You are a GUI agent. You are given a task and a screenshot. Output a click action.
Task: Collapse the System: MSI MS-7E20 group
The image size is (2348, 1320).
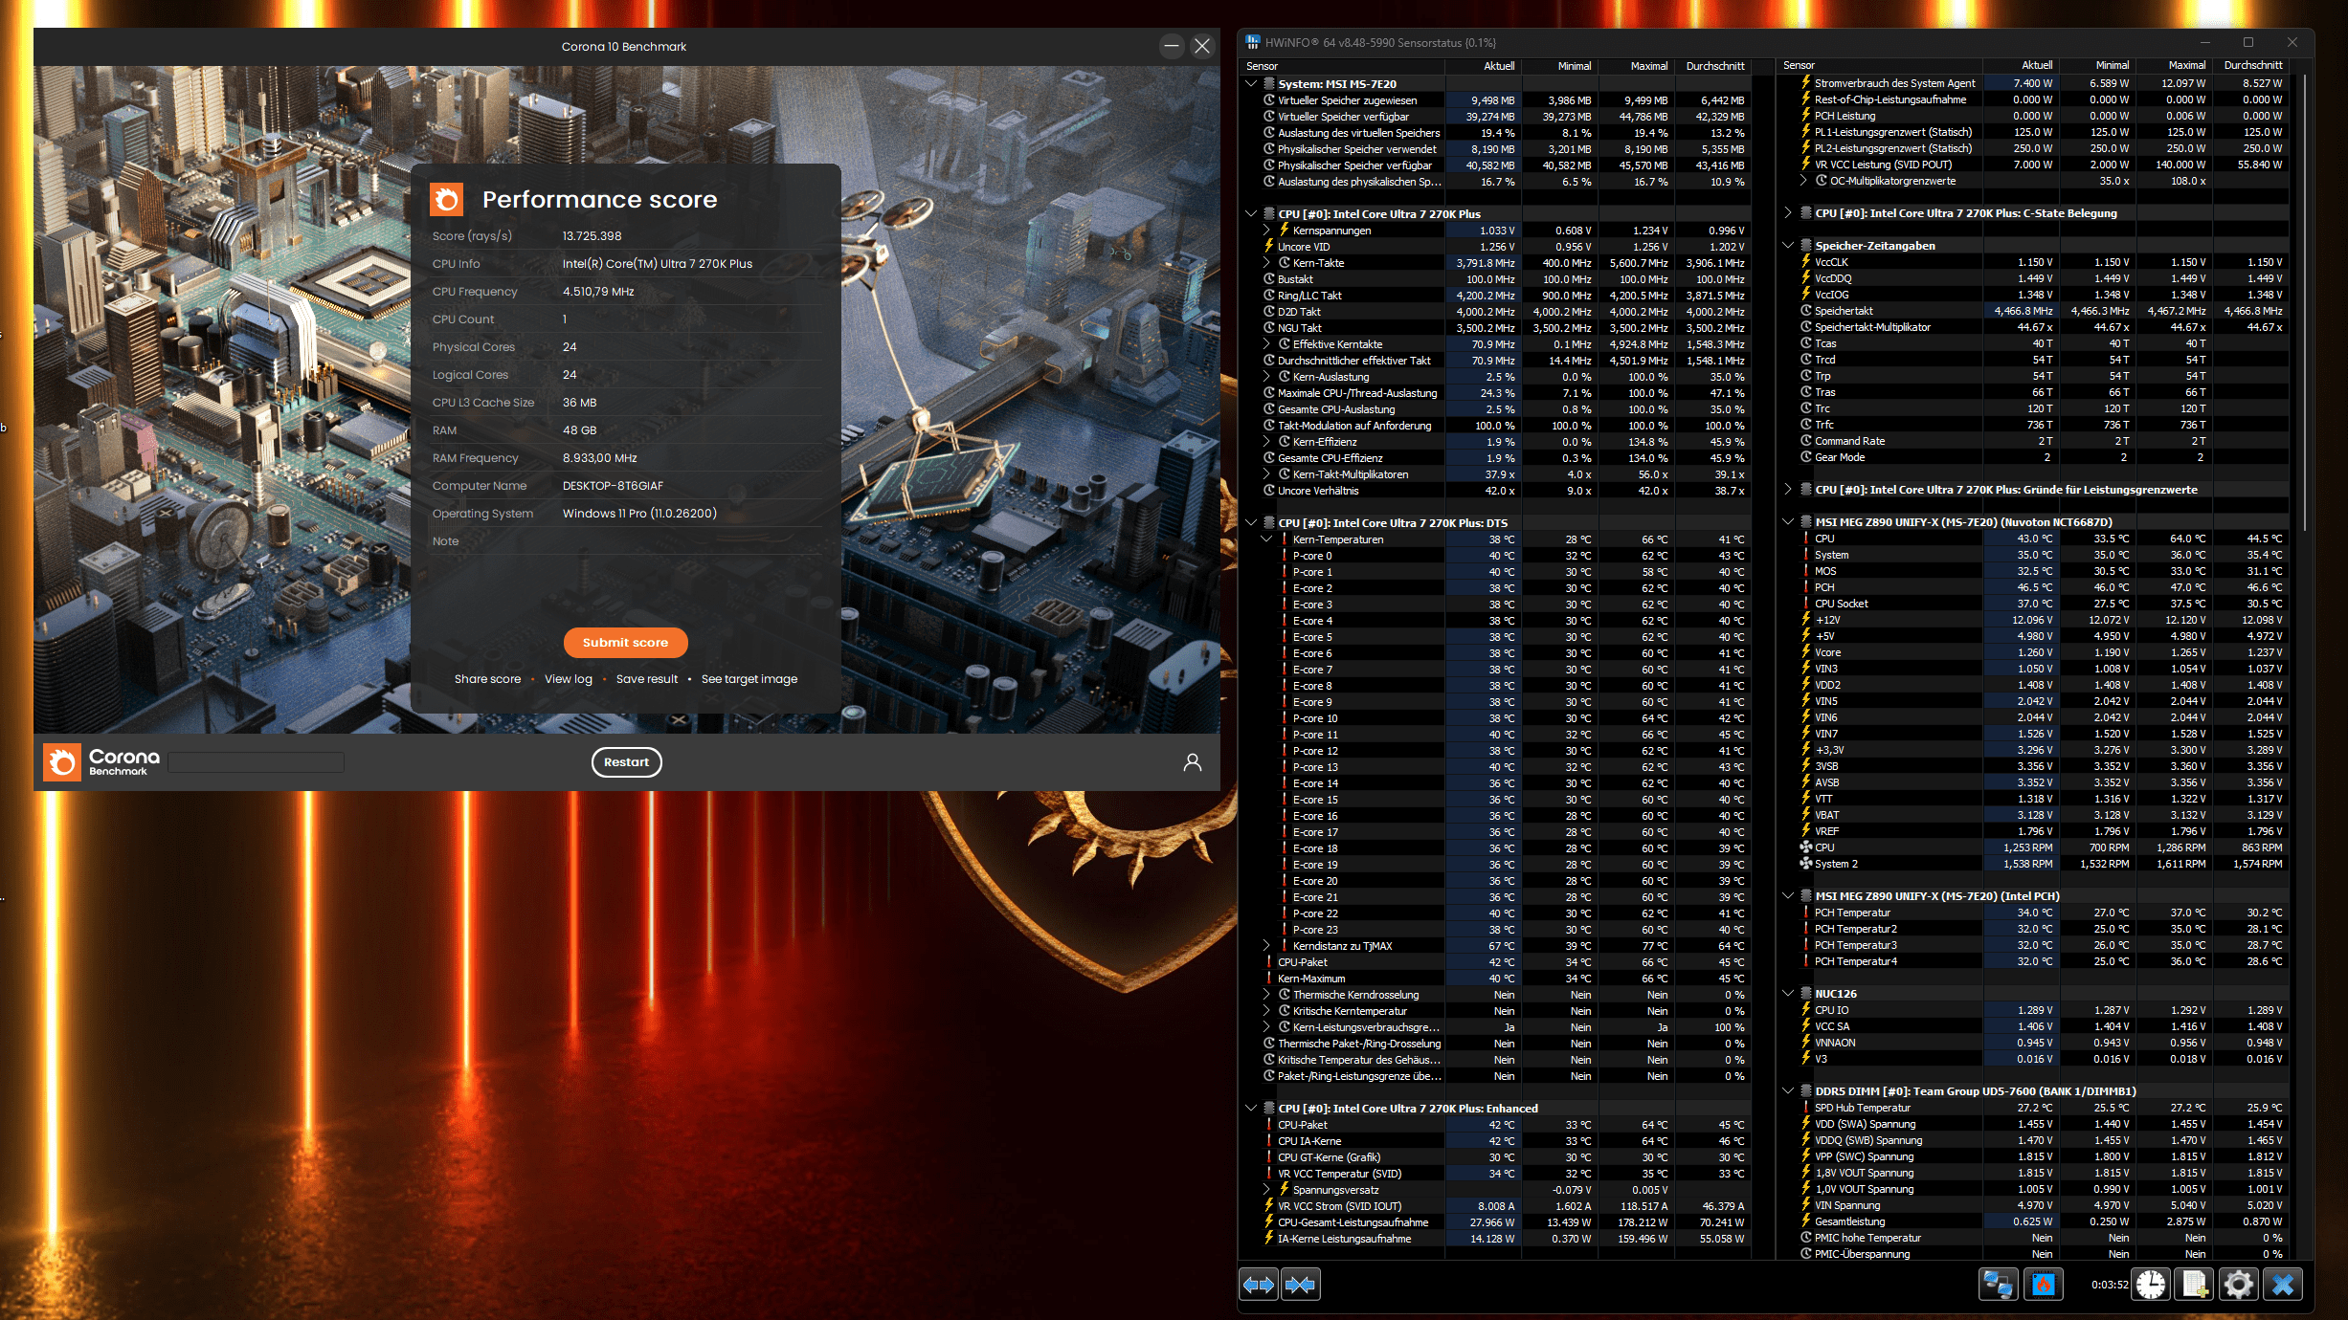point(1251,84)
